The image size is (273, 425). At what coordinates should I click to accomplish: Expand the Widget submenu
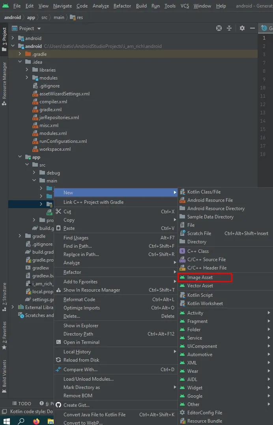[x=225, y=387]
